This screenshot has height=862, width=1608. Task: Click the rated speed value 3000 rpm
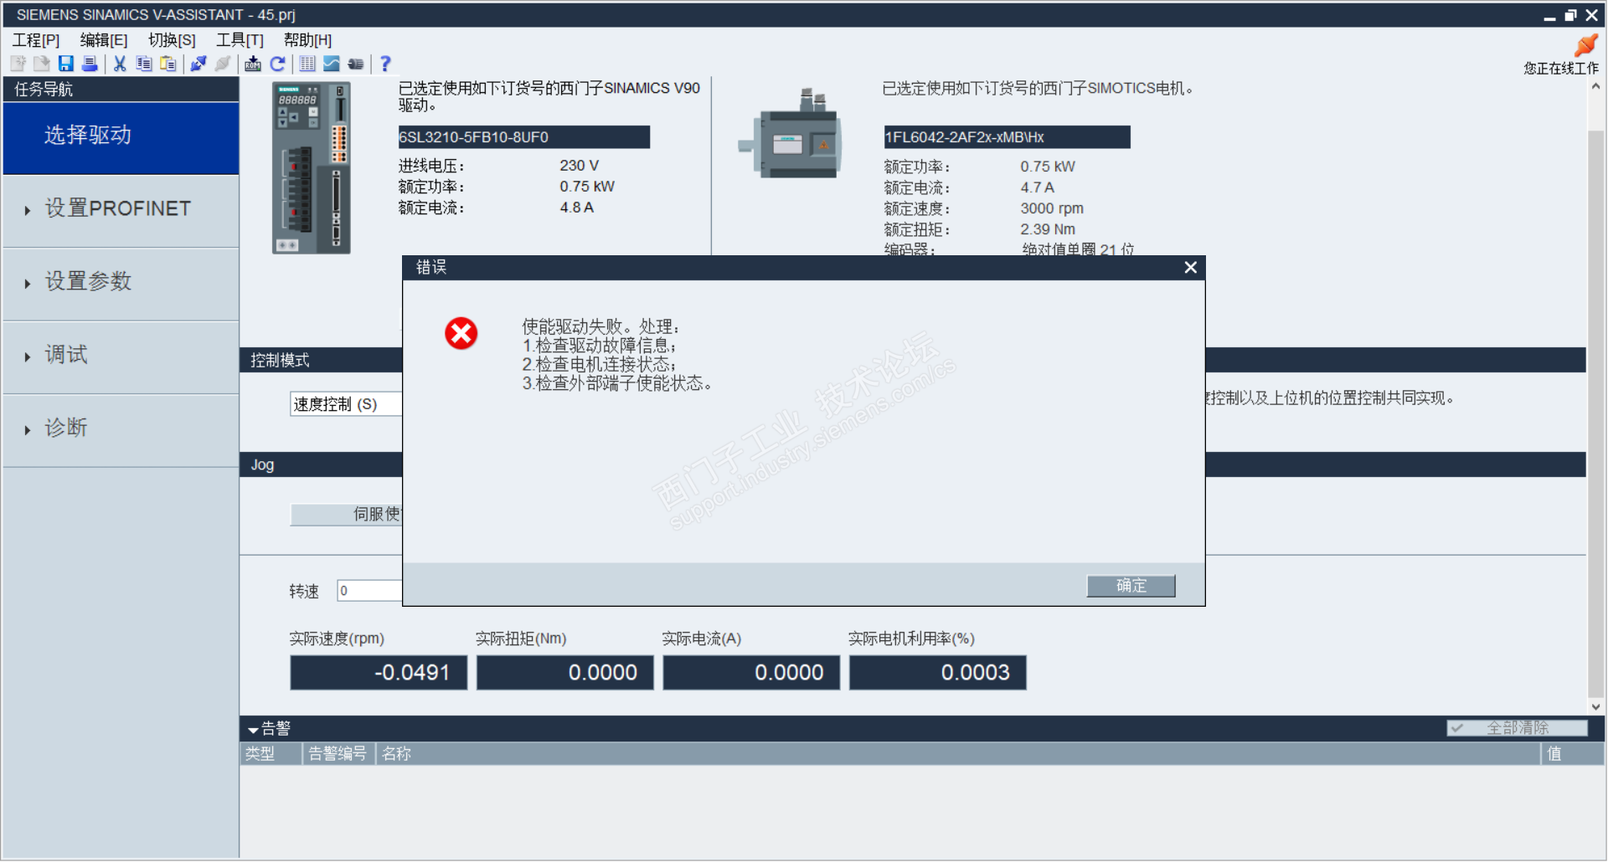[1052, 208]
